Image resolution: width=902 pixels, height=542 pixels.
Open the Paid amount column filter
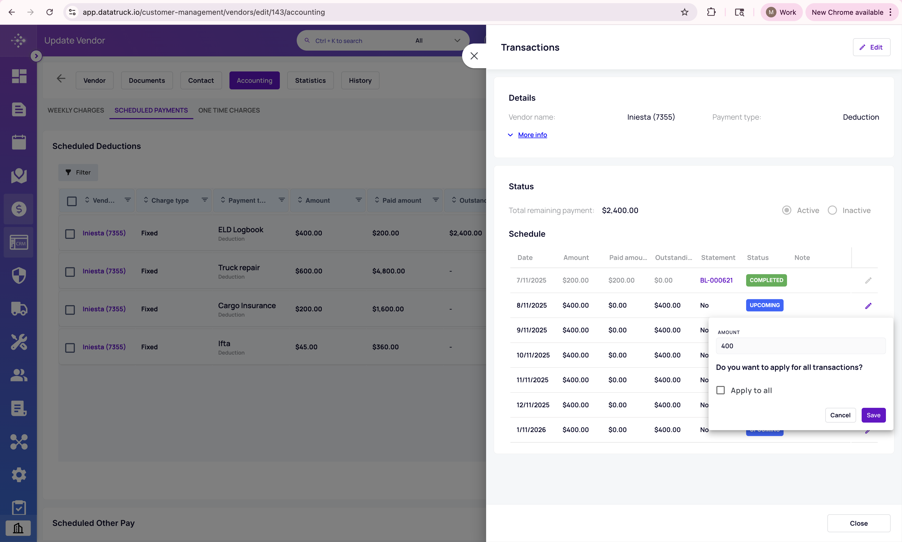point(436,200)
